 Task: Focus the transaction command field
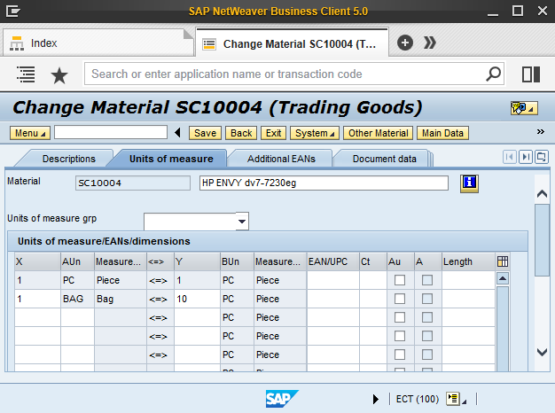(x=111, y=132)
